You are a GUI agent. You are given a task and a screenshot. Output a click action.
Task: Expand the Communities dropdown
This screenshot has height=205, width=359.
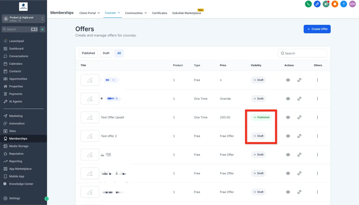point(136,13)
